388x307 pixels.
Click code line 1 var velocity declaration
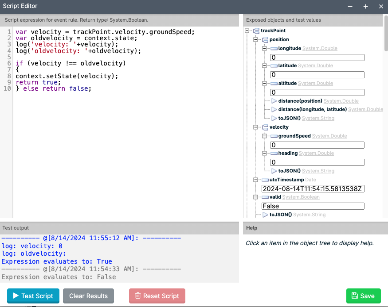tap(105, 32)
